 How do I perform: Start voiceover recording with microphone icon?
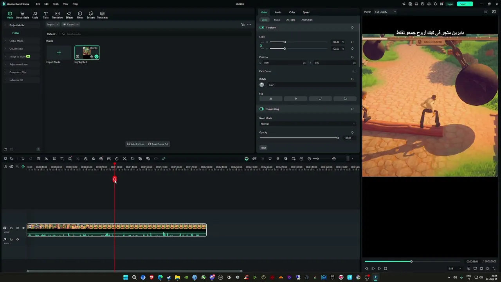(278, 159)
